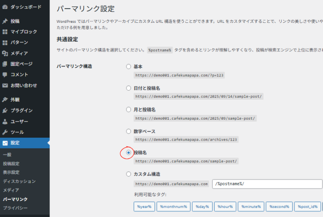Open the マイブロック menu
Screen dimensions: 323x217
(24, 32)
